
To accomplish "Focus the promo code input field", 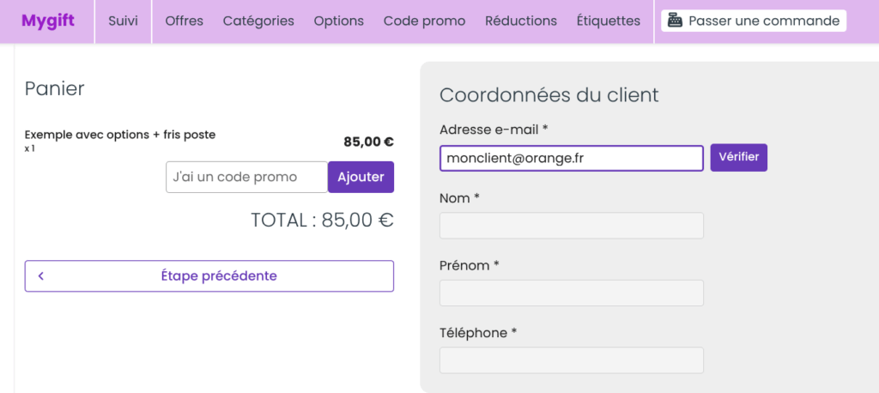I will pos(246,177).
